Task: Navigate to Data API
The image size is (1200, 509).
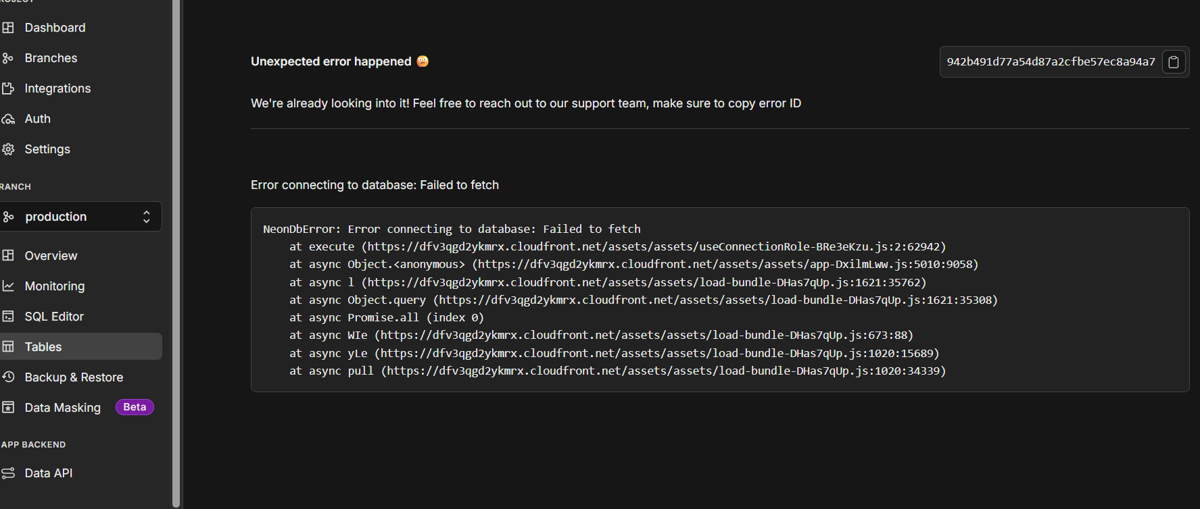Action: point(49,473)
